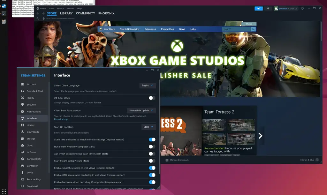
Task: Open Team Fortress 2 featured capsule image
Action: pyautogui.click(x=181, y=131)
